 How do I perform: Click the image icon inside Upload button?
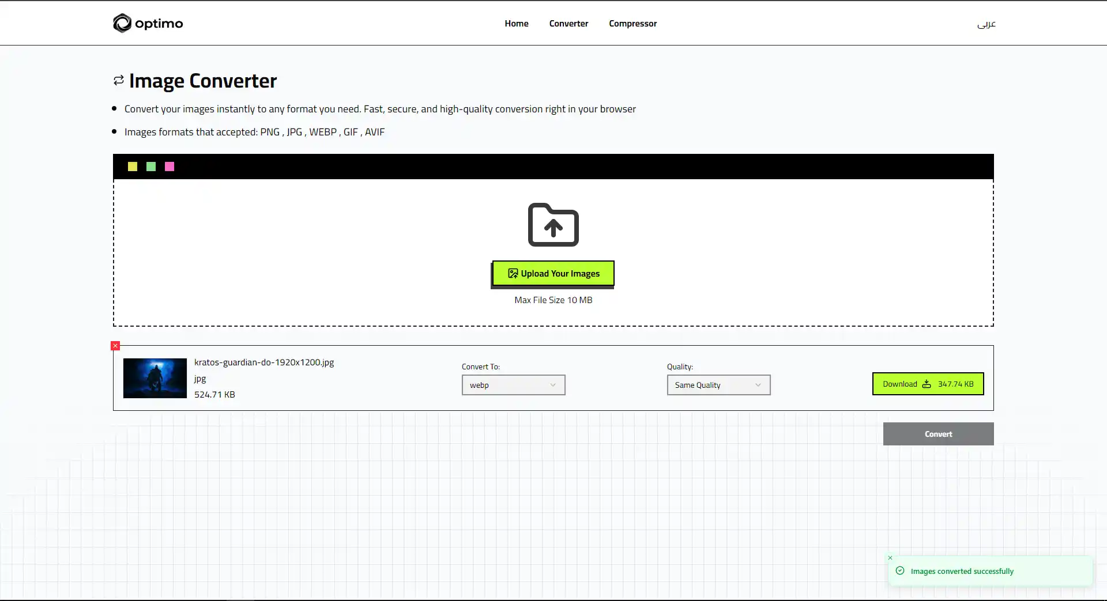[x=513, y=273]
